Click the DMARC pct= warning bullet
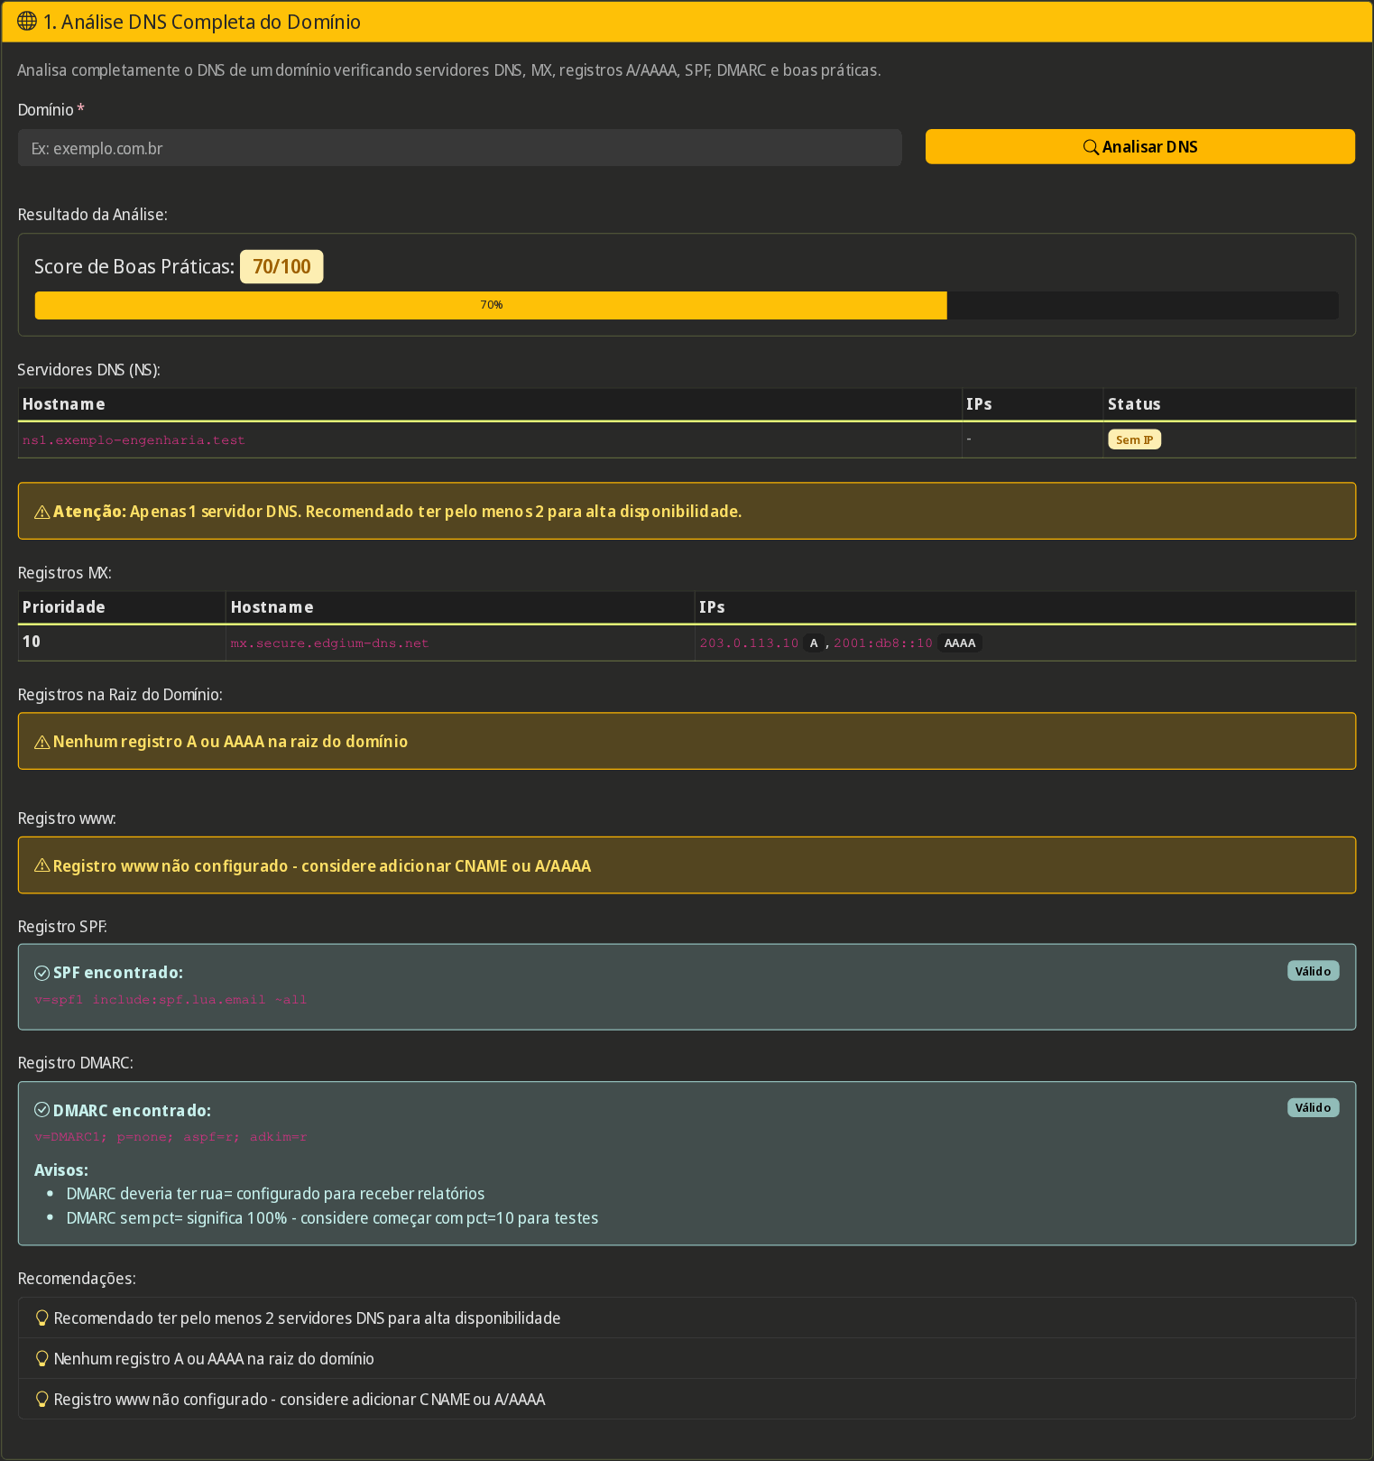Screen dimensions: 1374x1461 pyautogui.click(x=332, y=1217)
